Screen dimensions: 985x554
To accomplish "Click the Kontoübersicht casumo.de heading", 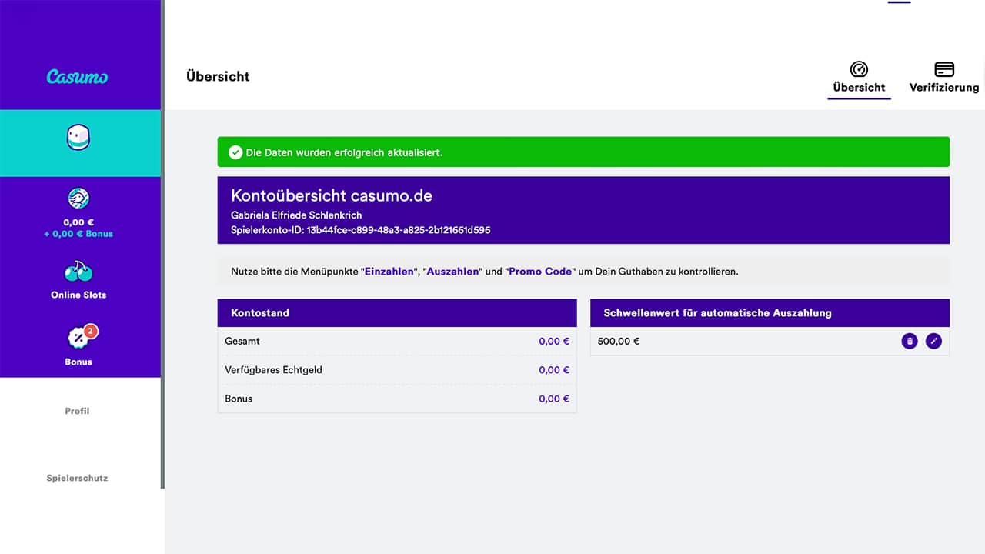I will [332, 195].
